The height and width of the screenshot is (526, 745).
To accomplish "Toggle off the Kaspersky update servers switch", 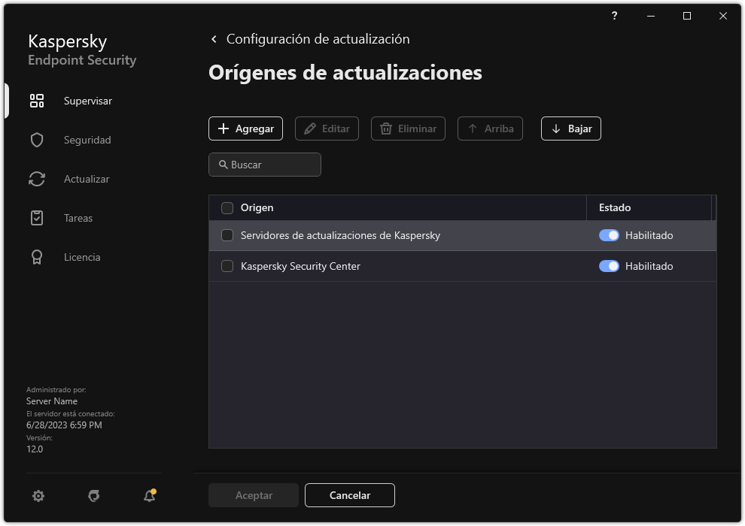I will pos(608,235).
